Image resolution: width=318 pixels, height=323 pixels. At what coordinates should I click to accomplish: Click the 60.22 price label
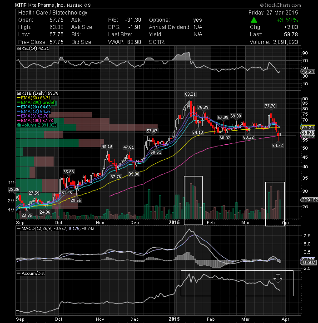coord(248,137)
